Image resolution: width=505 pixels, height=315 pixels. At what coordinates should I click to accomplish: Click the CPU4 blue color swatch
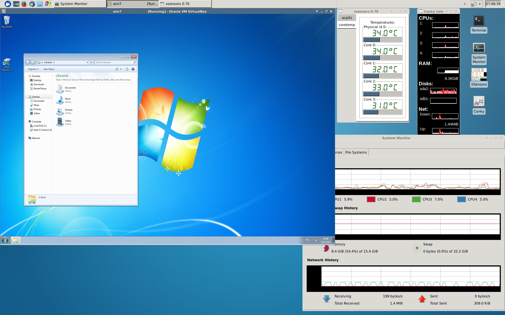tap(461, 199)
